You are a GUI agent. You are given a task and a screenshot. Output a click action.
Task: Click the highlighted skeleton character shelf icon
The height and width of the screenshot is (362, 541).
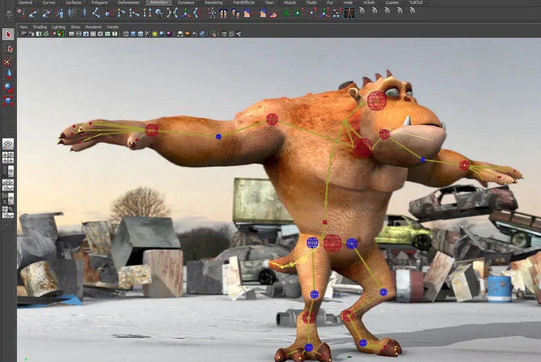349,13
